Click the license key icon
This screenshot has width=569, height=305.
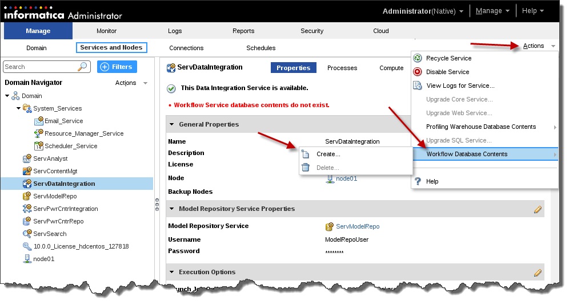(x=27, y=246)
